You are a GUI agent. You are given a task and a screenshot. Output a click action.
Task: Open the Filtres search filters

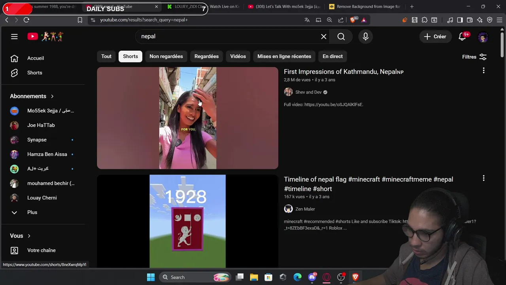(x=474, y=57)
